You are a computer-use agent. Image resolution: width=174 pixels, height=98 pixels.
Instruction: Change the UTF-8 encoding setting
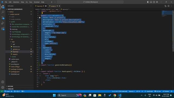pos(138,91)
